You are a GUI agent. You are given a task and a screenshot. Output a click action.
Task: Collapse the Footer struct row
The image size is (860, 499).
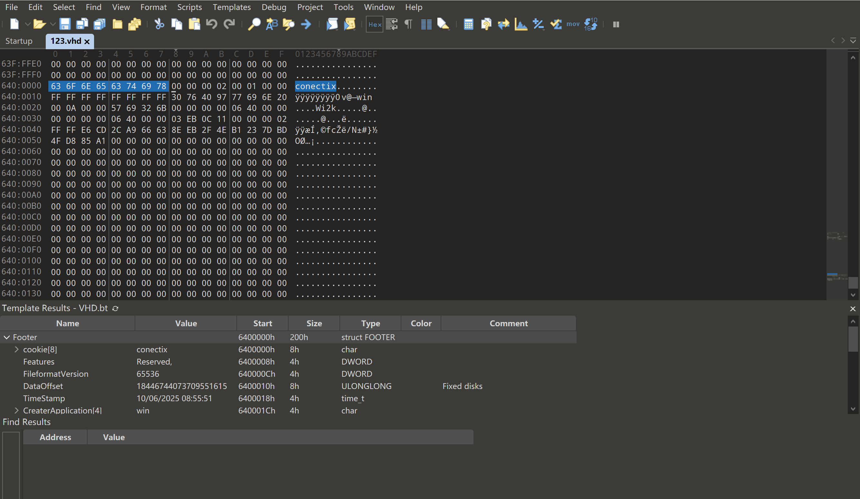[x=6, y=337]
